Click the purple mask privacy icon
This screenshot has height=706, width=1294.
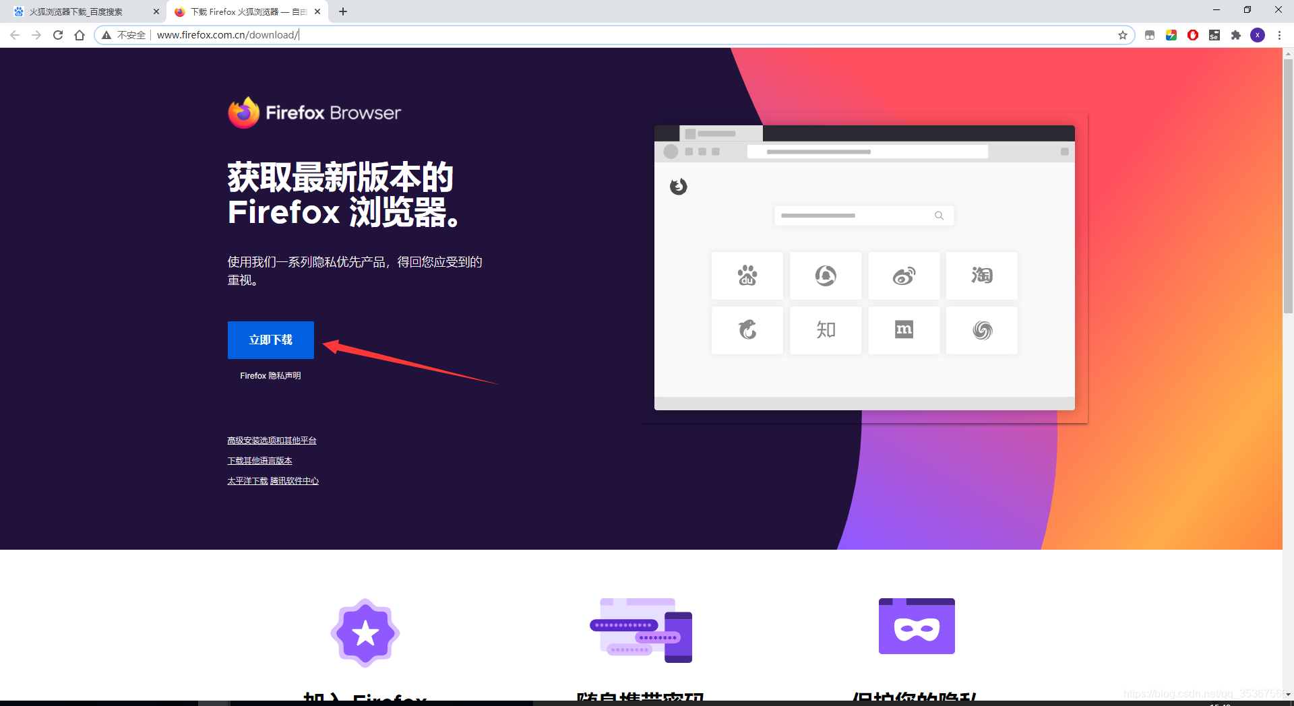(x=917, y=626)
